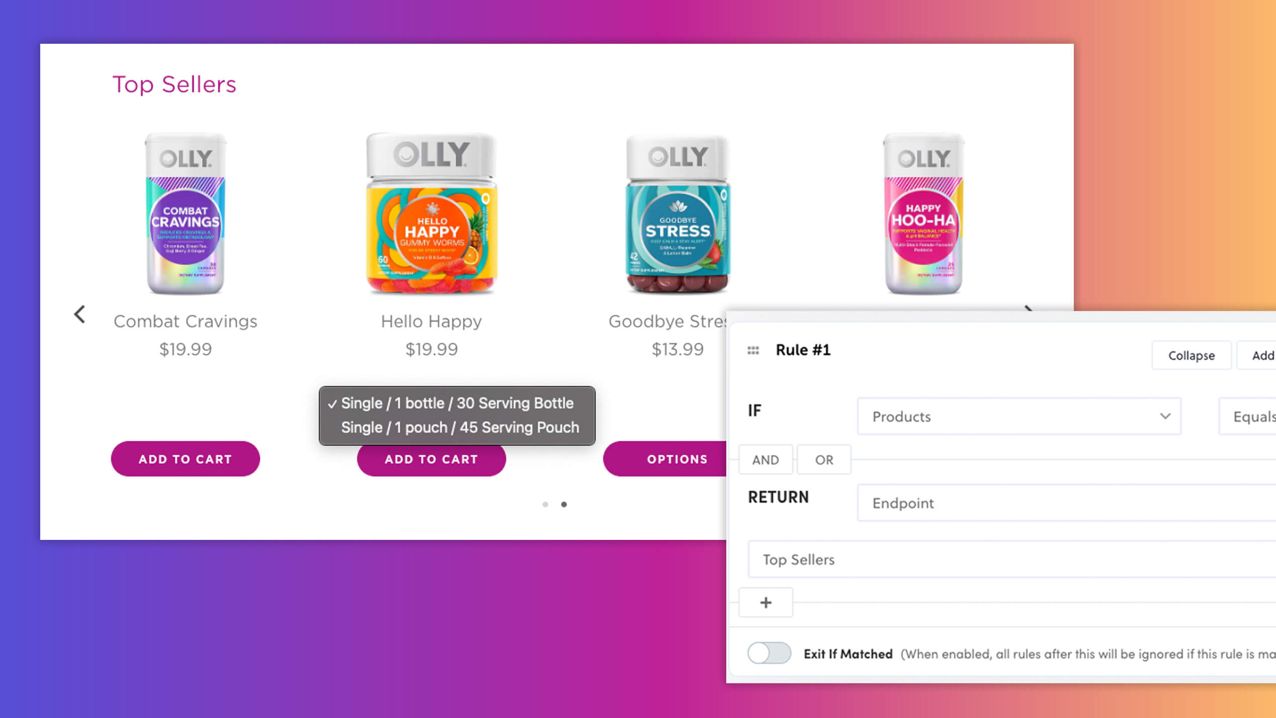Viewport: 1276px width, 718px height.
Task: Collapse Rule #1 using Collapse button
Action: pyautogui.click(x=1190, y=355)
